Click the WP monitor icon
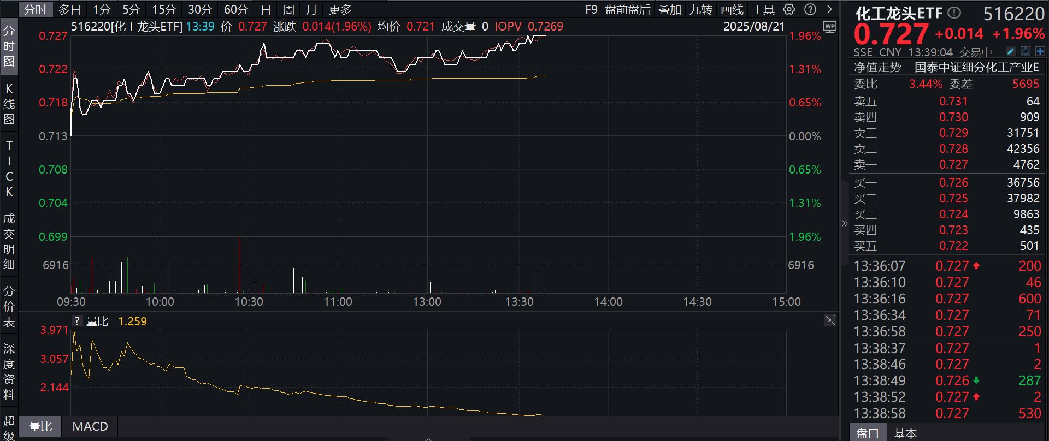1049x441 pixels. pos(829,27)
